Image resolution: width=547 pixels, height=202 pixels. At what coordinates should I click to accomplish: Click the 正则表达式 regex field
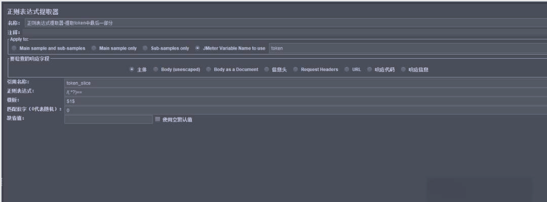(x=305, y=92)
